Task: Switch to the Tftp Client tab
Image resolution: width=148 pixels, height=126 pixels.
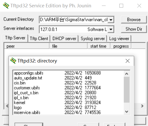Action: pos(39,38)
